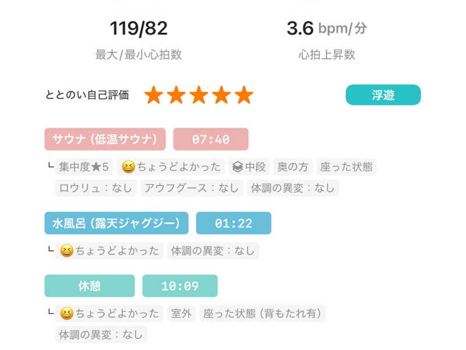Click the layers icon beside 中段
This screenshot has height=350, width=466.
(236, 167)
